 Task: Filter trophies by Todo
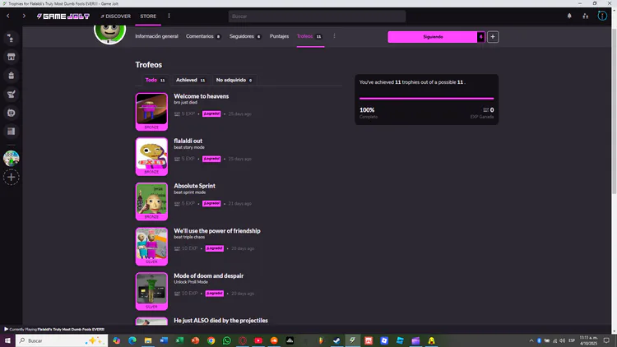point(155,80)
